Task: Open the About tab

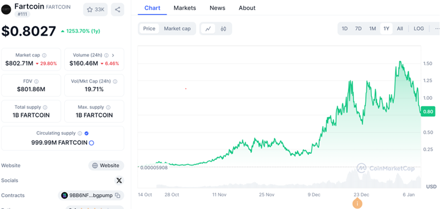Action: (247, 8)
